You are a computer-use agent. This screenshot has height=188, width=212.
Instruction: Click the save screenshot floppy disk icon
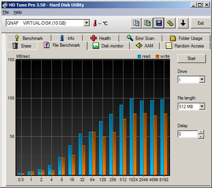[159, 23]
